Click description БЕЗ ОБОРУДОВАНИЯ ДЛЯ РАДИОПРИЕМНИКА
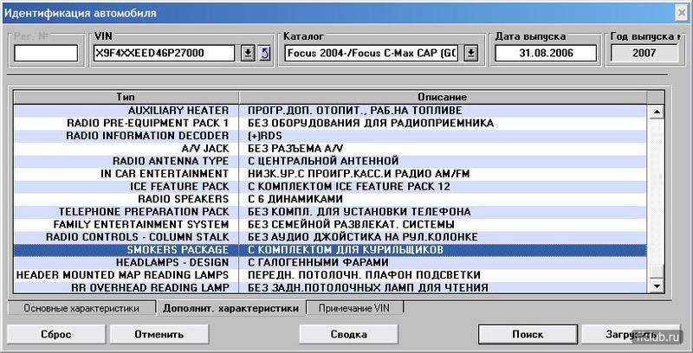 tap(371, 123)
